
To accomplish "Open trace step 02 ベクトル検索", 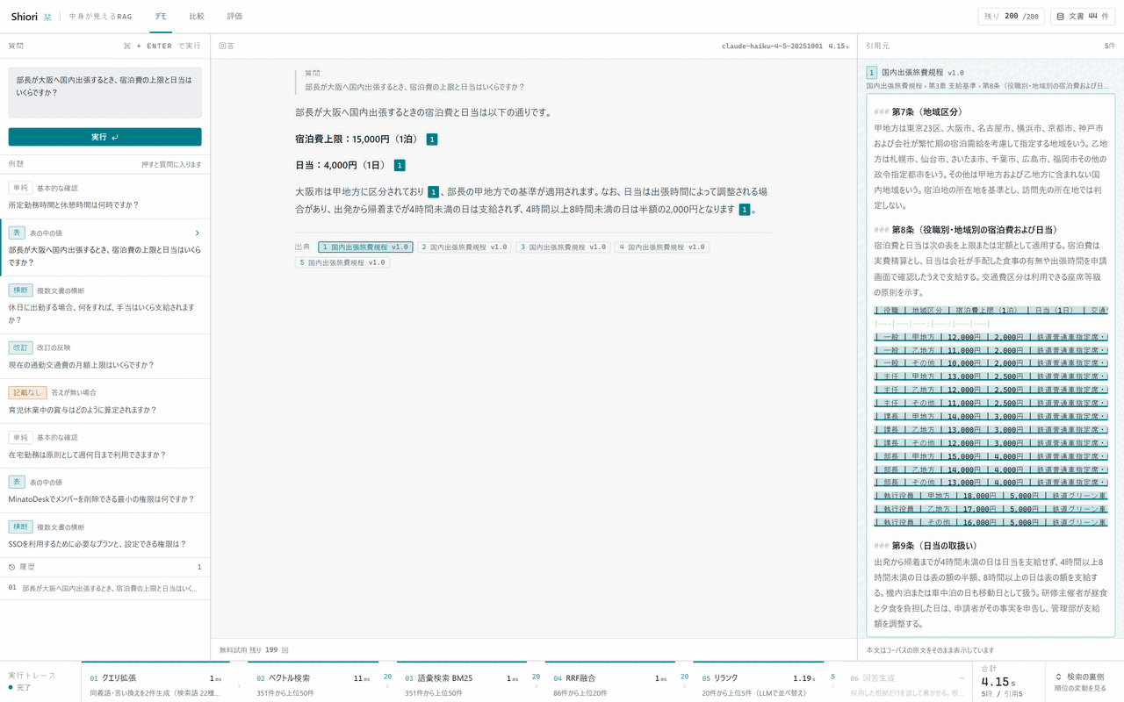I will [313, 682].
